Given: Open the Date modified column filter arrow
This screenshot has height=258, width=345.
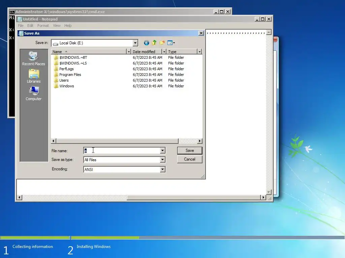Looking at the screenshot, I should pyautogui.click(x=164, y=52).
